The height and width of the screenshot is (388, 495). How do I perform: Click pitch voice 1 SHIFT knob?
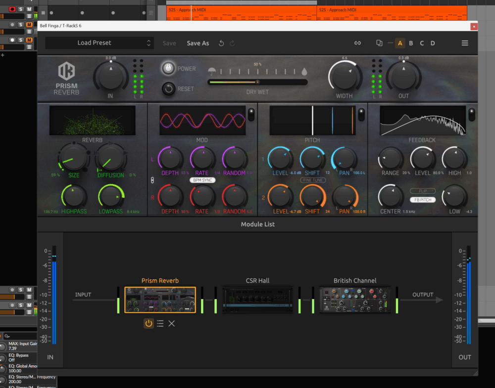312,159
